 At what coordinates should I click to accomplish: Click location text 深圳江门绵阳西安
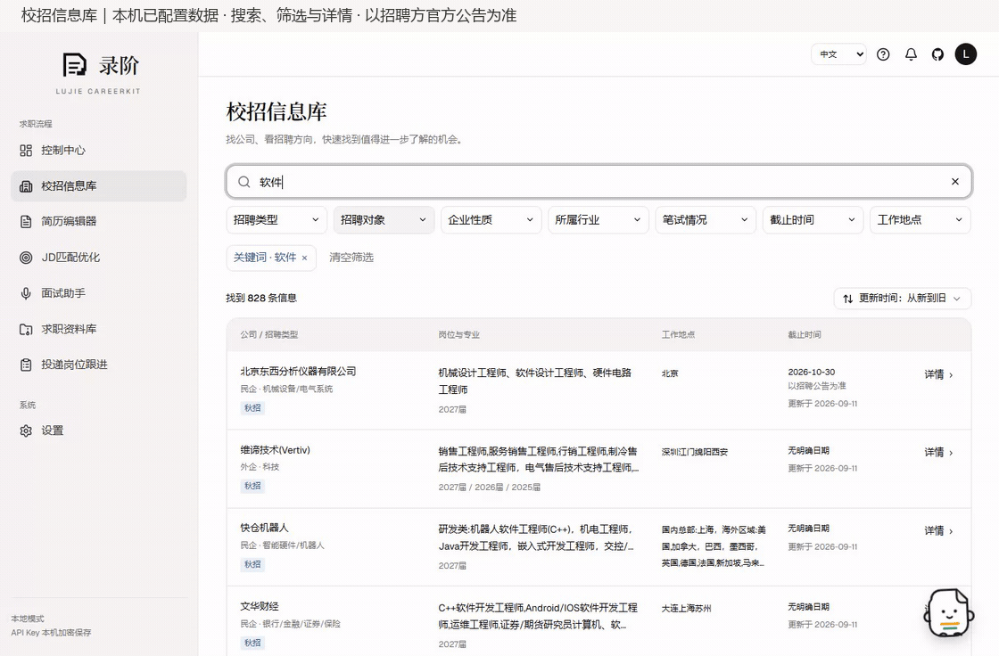(x=695, y=452)
